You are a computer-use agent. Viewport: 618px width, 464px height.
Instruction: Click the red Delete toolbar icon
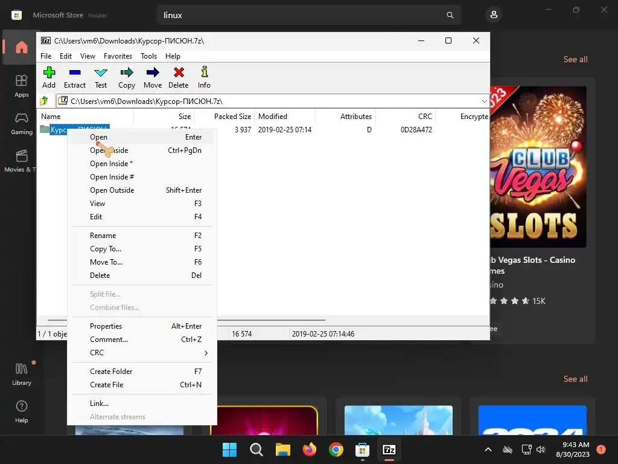[179, 78]
